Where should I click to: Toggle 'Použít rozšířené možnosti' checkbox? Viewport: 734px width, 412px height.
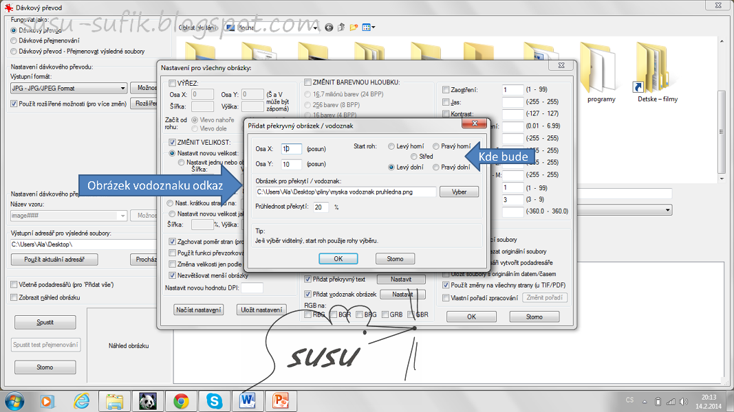(14, 104)
